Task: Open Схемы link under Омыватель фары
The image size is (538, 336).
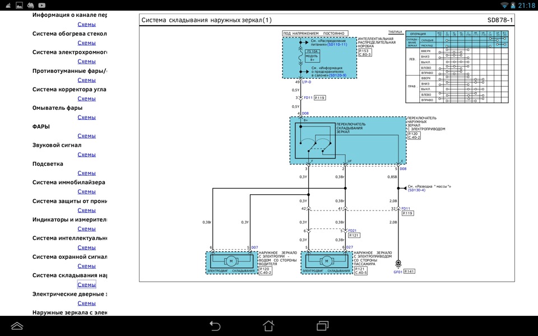Action: tap(86, 117)
